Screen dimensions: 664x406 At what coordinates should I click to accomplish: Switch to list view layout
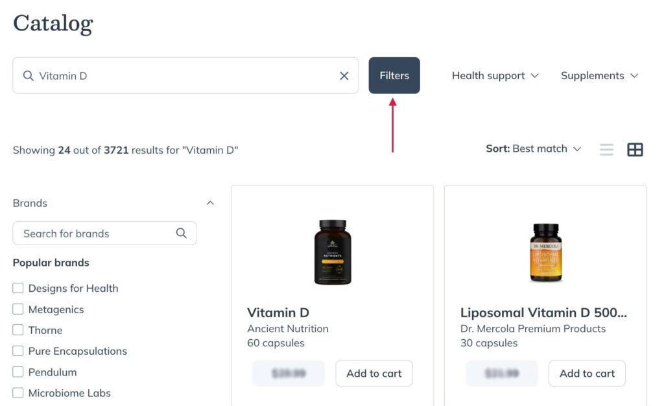pos(606,150)
